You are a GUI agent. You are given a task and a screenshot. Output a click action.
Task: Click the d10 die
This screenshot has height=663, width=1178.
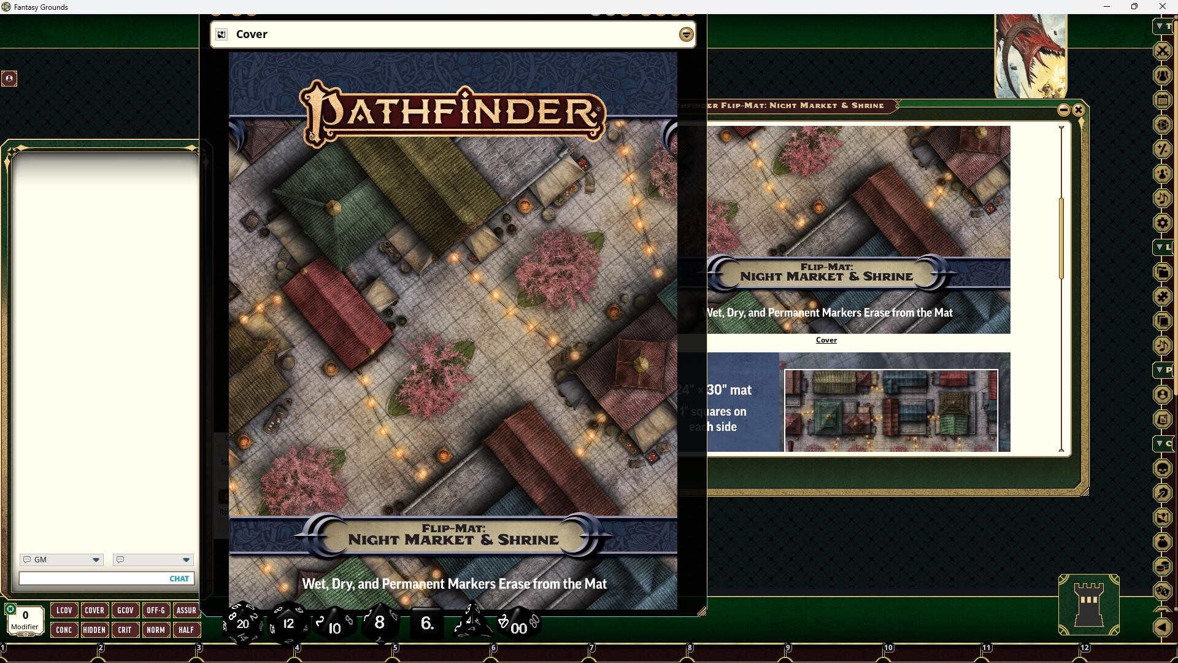point(334,626)
